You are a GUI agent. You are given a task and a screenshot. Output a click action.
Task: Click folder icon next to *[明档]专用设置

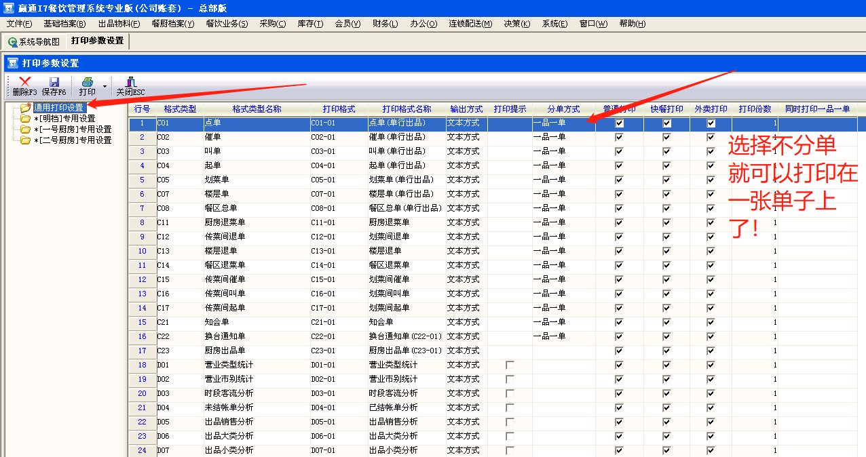[x=26, y=119]
